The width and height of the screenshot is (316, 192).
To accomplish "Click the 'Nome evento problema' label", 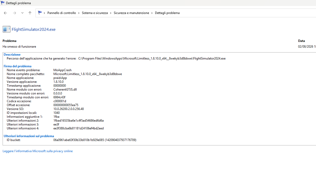I will click(x=23, y=70).
